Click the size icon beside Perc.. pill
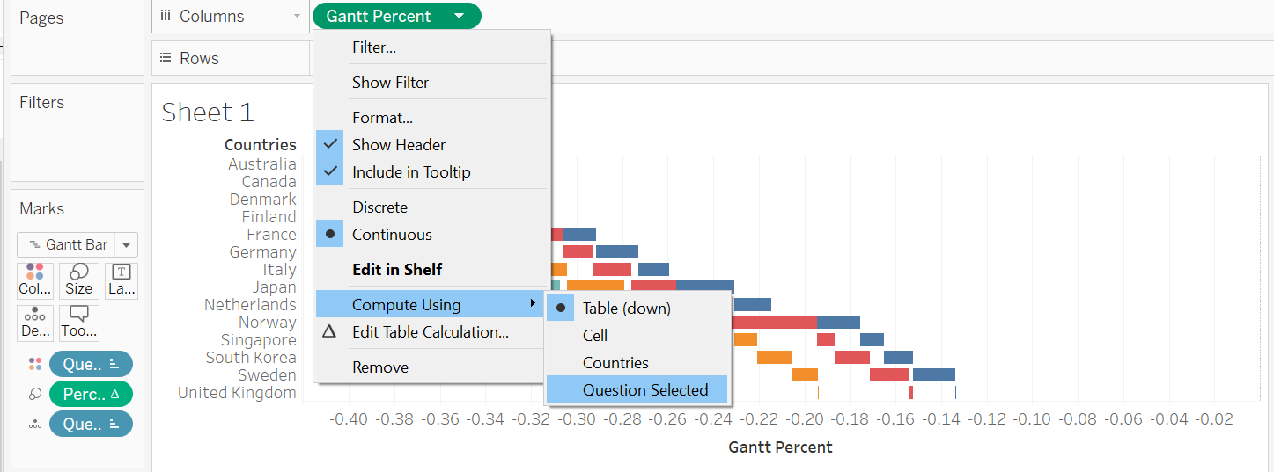Screen dimensions: 1274x472 (x=35, y=395)
